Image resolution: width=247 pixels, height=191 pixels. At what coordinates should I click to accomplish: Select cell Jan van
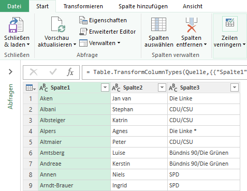point(139,98)
